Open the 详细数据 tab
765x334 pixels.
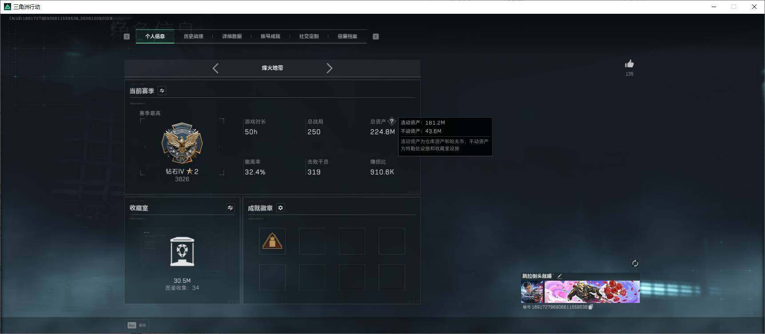[x=232, y=36]
